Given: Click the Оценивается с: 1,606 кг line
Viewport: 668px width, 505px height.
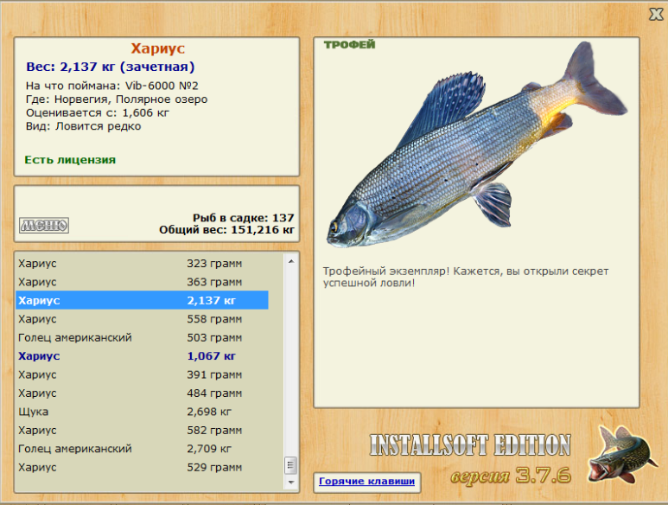Looking at the screenshot, I should [98, 113].
